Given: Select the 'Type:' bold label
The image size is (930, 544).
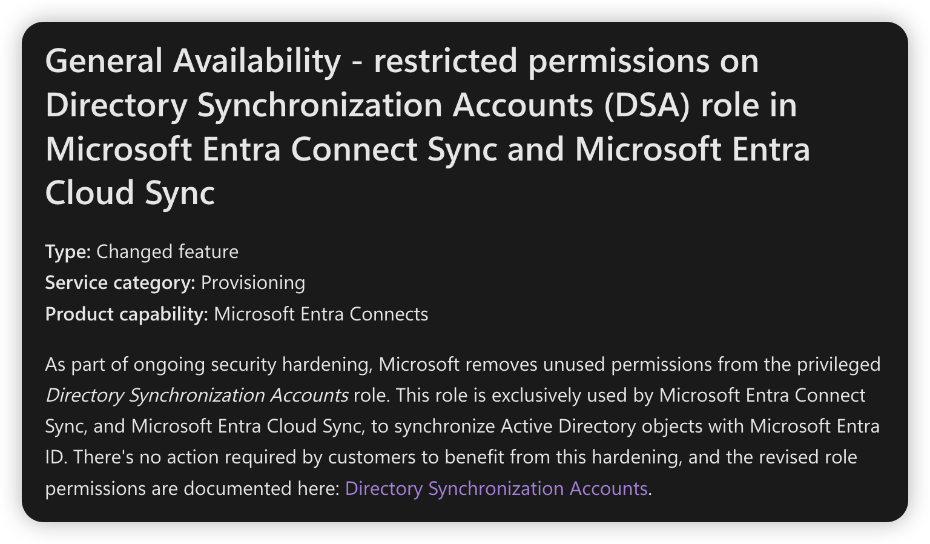Looking at the screenshot, I should point(68,251).
